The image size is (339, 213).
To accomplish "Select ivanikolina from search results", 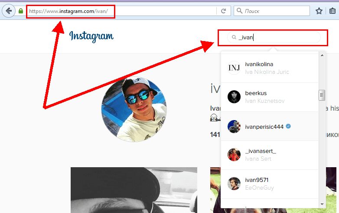I will click(x=270, y=68).
